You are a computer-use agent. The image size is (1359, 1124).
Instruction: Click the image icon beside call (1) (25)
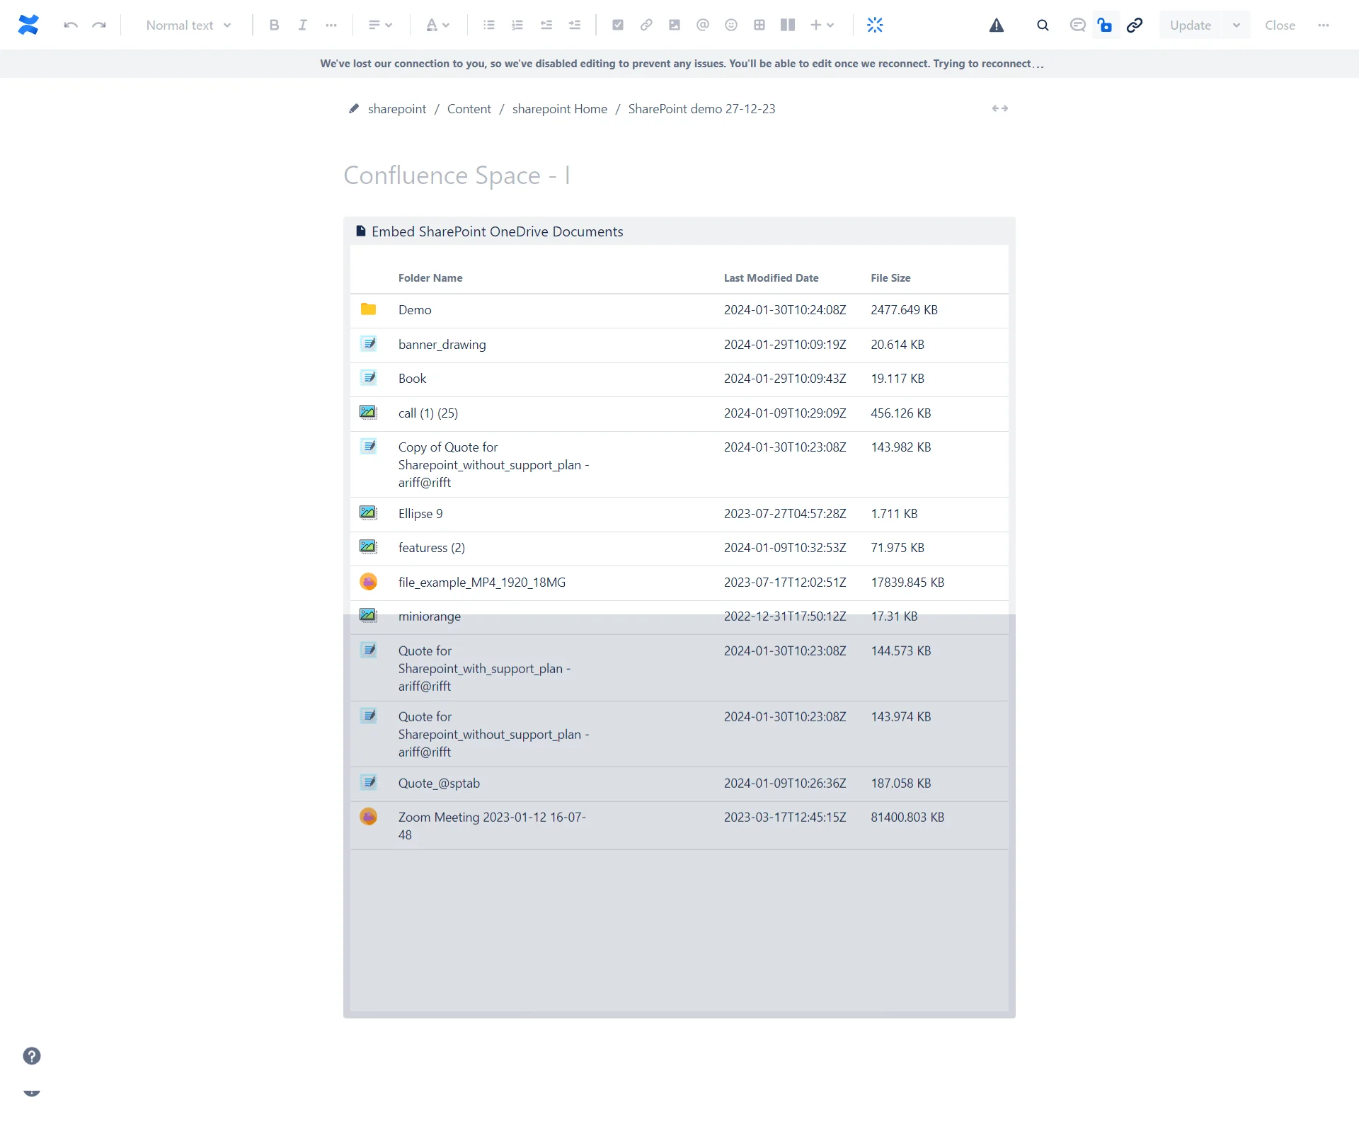click(368, 412)
